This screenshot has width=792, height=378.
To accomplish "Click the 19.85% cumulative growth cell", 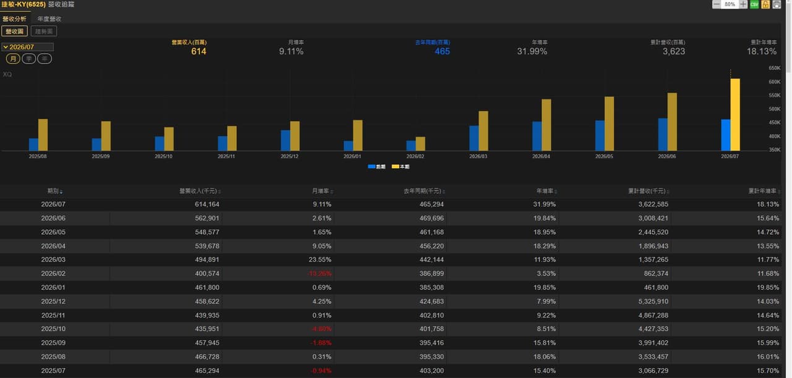I will [769, 287].
